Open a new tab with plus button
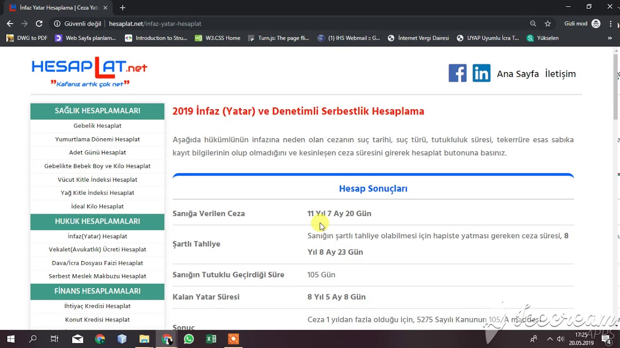620x348 pixels. tap(123, 8)
